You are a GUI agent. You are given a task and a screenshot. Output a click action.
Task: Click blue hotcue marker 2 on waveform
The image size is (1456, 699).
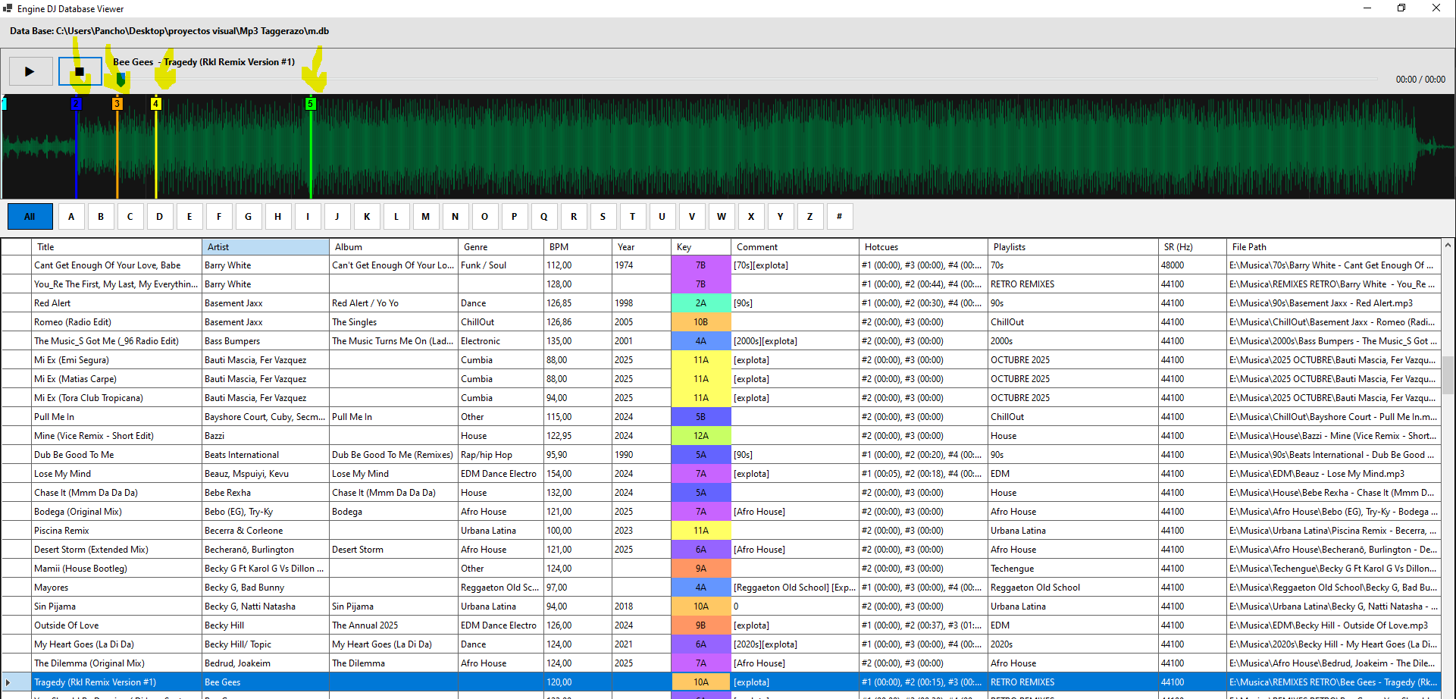click(x=76, y=104)
